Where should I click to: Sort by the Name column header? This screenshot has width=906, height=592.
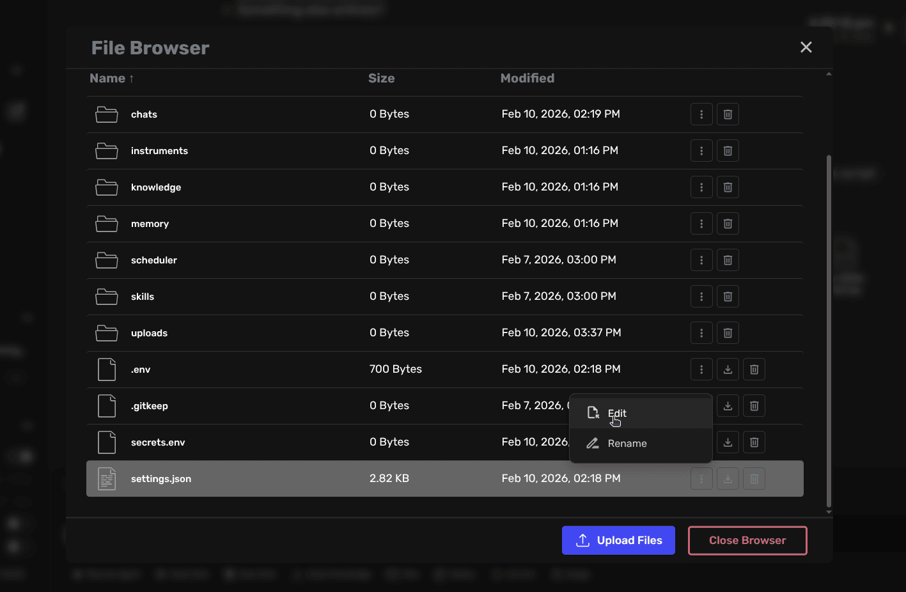tap(112, 78)
